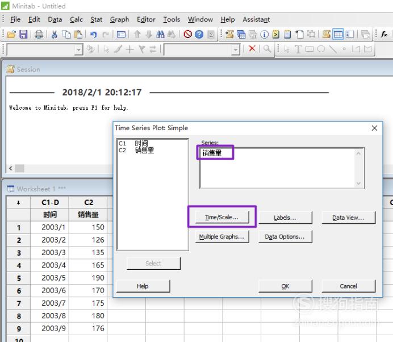Open the Editor menu
Screen dimensions: 393x342
[146, 19]
